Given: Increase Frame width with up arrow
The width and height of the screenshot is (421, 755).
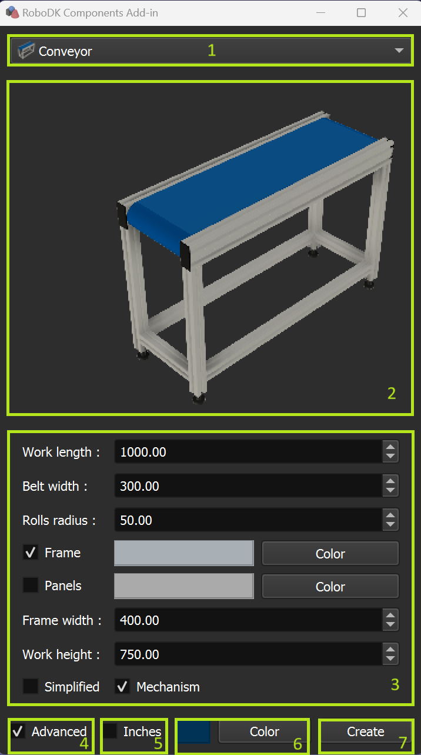Looking at the screenshot, I should (x=390, y=615).
